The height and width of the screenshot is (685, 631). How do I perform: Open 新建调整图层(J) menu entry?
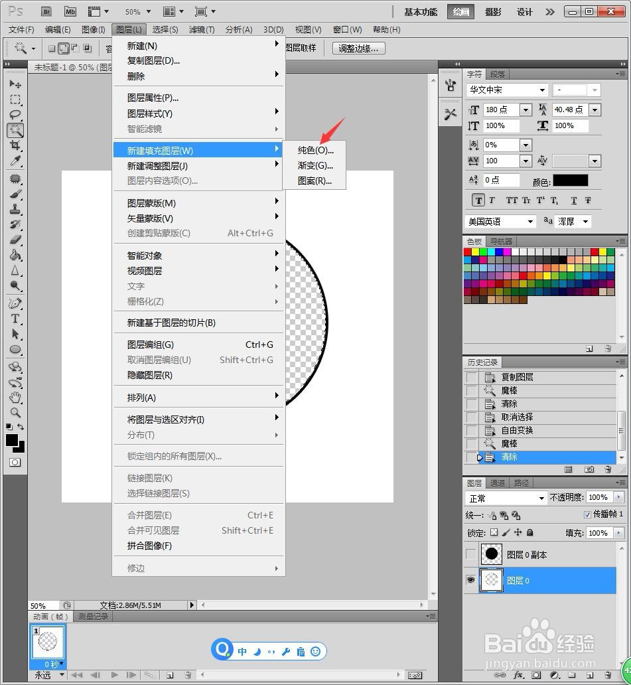point(198,165)
